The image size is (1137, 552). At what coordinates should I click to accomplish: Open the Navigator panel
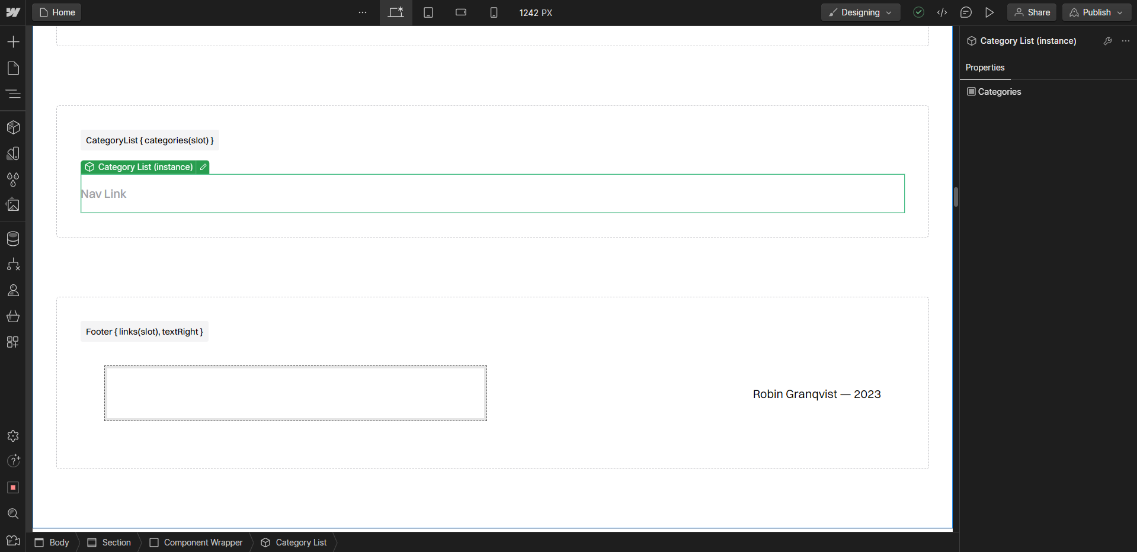click(x=13, y=94)
